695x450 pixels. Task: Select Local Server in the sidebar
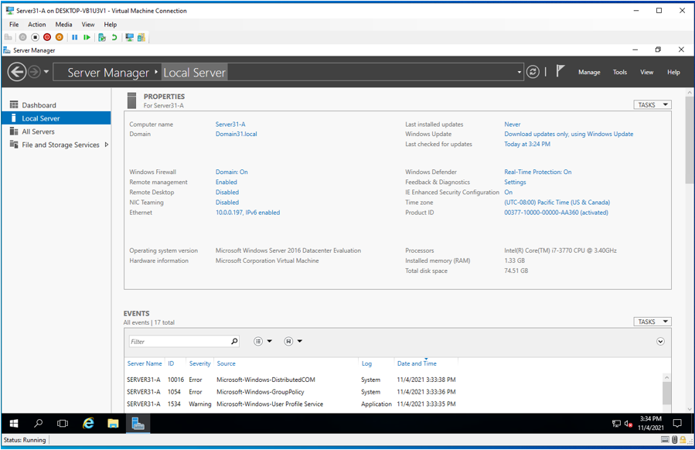[56, 118]
